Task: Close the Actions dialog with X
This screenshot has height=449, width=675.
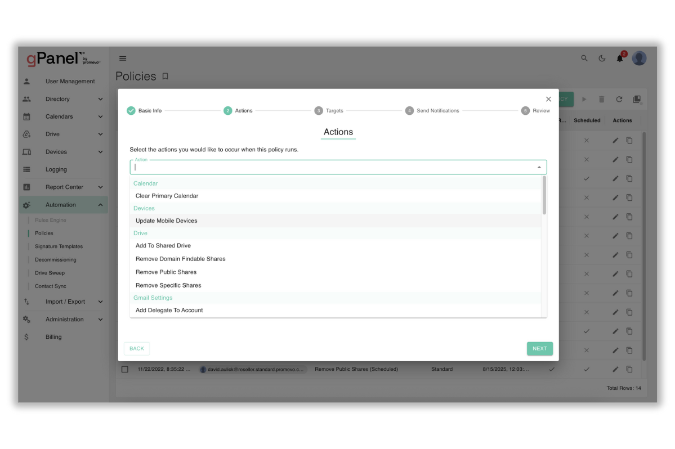Action: point(548,99)
